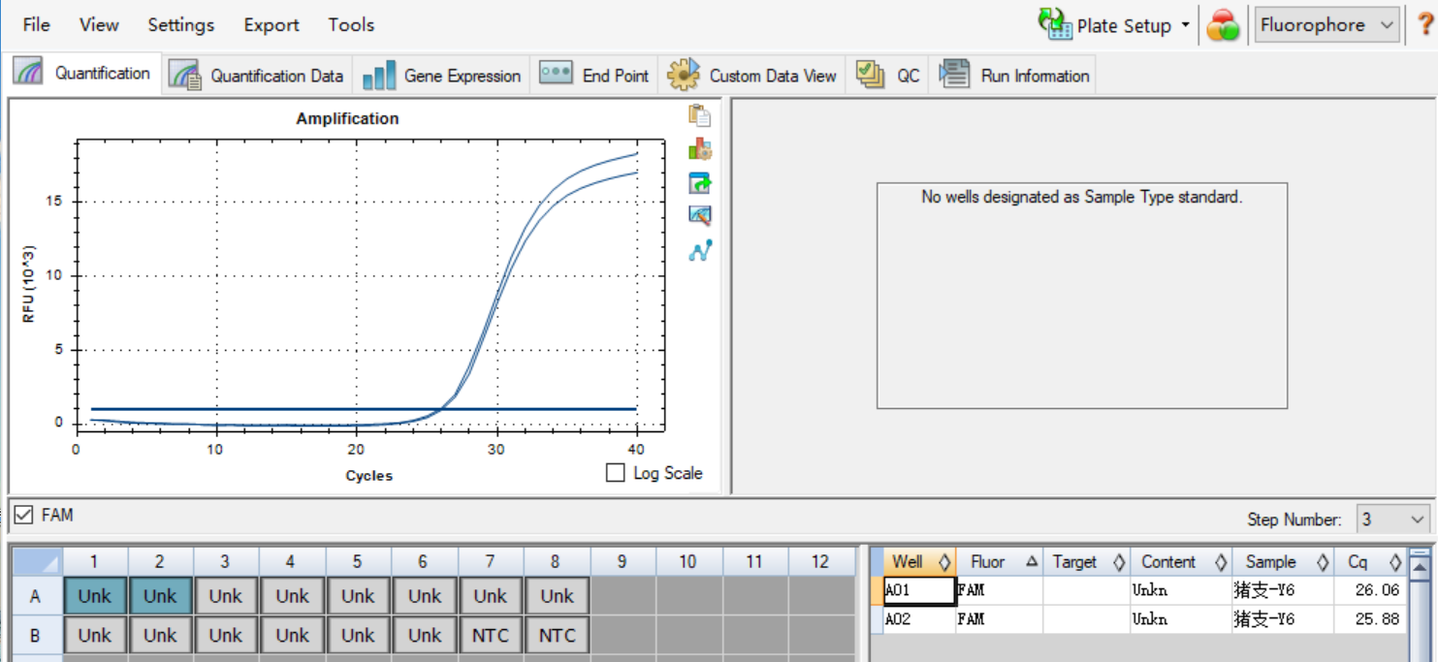Toggle well B7 NTC
Viewport: 1438px width, 662px height.
tap(491, 636)
